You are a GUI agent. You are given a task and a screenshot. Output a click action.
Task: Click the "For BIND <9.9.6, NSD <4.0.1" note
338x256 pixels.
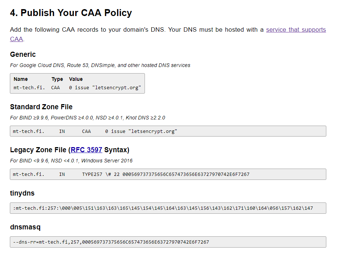pyautogui.click(x=71, y=161)
